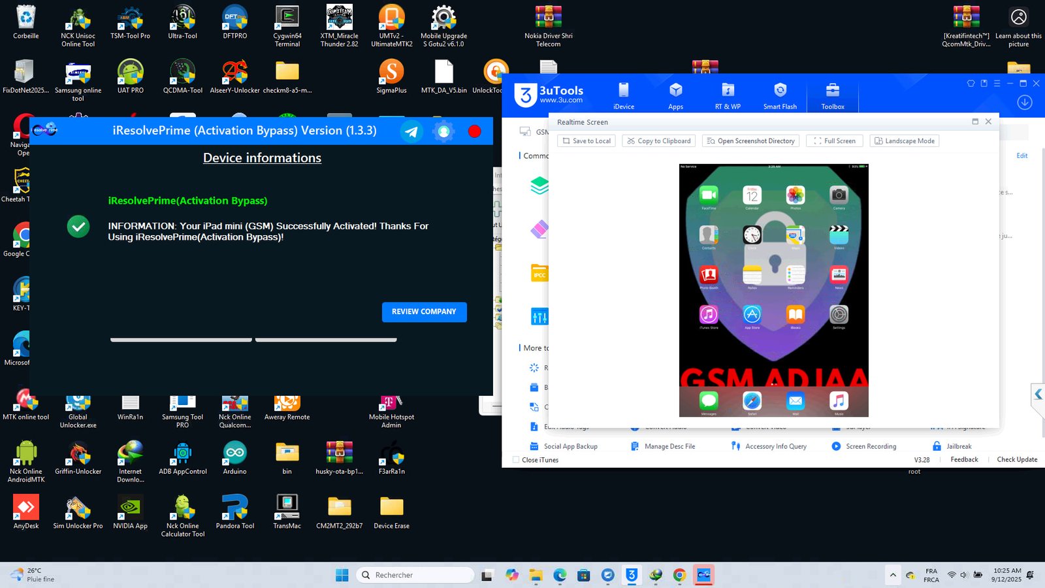Expand the system tray hidden icons chevron
The image size is (1045, 588).
892,575
